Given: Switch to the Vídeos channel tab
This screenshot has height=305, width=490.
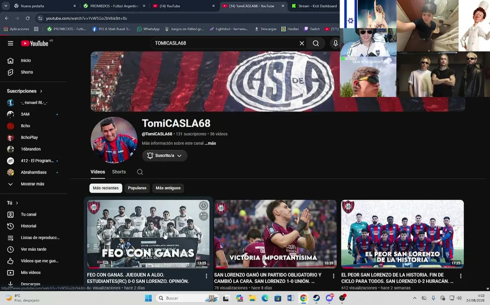Looking at the screenshot, I should (98, 172).
